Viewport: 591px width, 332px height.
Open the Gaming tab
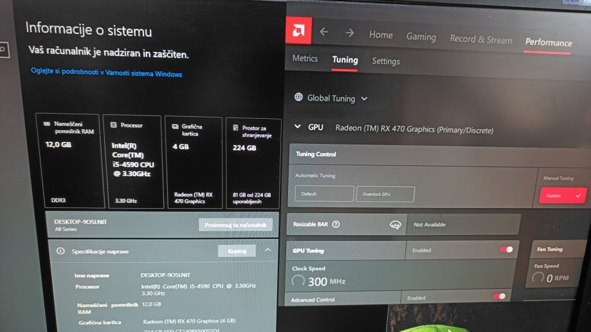(x=421, y=37)
